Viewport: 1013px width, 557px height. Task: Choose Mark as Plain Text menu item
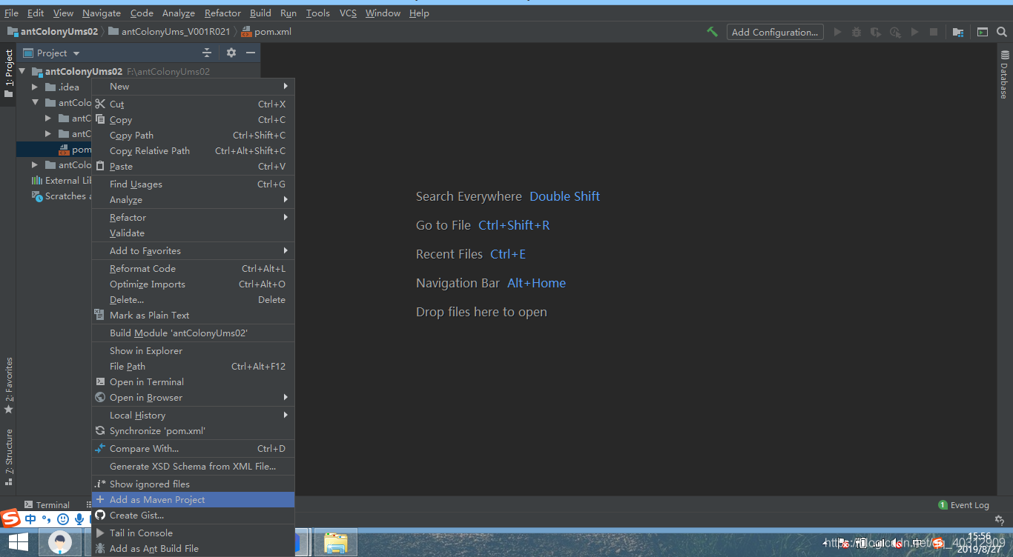[x=193, y=315]
